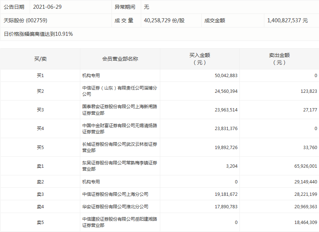Select buy amount 24,560,394
Screen dimensions: 319x232
coord(226,91)
